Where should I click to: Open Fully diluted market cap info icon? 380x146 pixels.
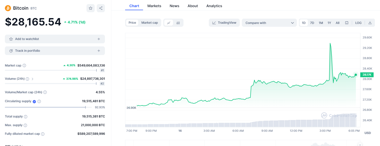pyautogui.click(x=43, y=134)
